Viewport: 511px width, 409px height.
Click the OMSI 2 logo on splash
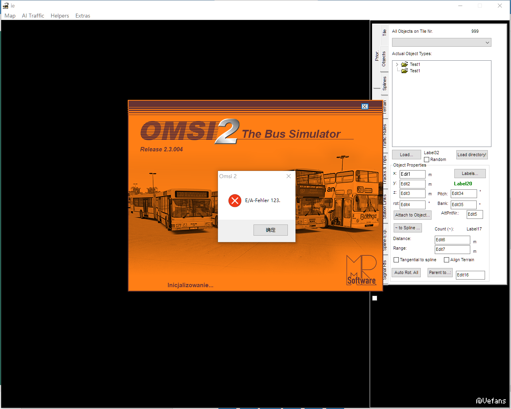click(190, 131)
